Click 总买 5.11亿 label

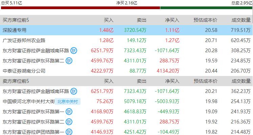[x=11, y=3]
